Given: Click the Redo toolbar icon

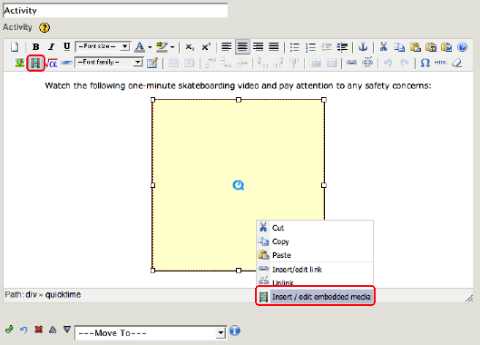Looking at the screenshot, I should [x=404, y=64].
